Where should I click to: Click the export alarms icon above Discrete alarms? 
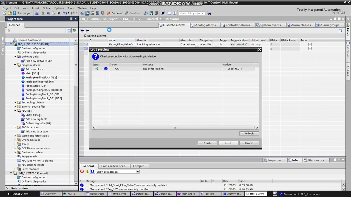coord(82,30)
